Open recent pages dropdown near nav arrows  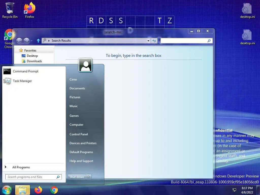pyautogui.click(x=31, y=41)
